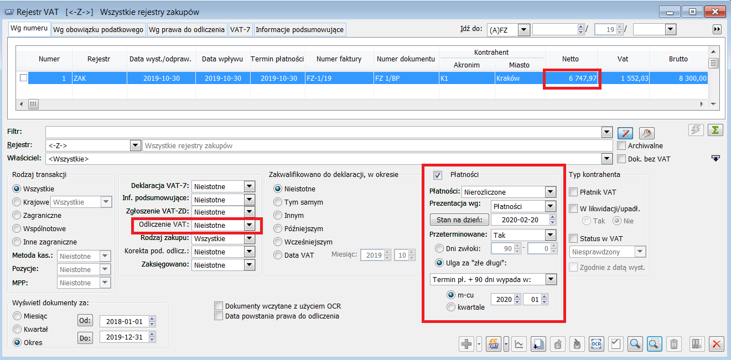Click the stacked pages with arrow icon
731x360 pixels.
click(538, 344)
